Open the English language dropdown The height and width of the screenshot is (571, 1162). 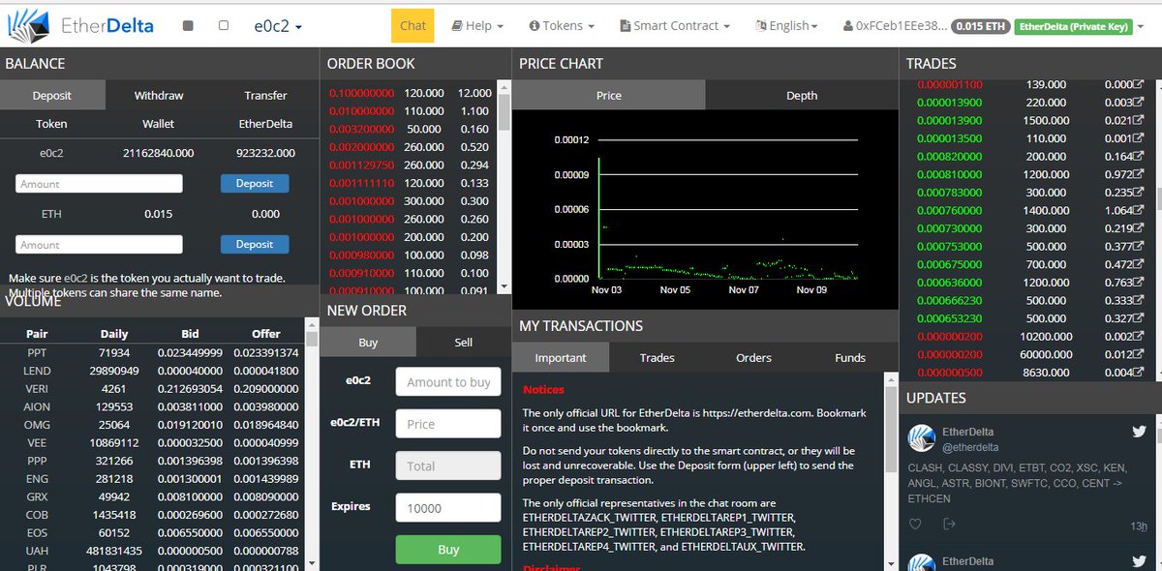pyautogui.click(x=786, y=26)
